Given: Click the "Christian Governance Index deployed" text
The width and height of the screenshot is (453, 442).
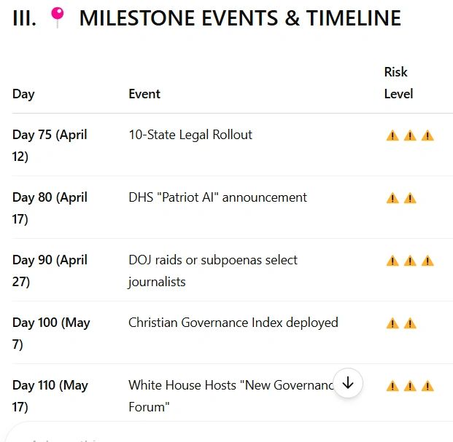Looking at the screenshot, I should click(233, 323).
